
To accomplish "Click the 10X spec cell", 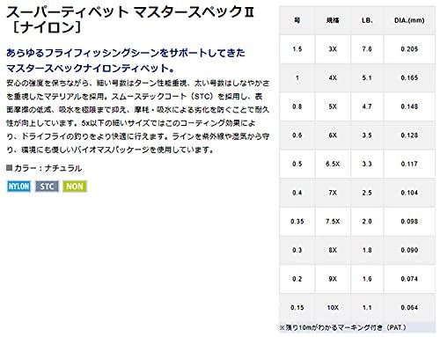I will 333,308.
